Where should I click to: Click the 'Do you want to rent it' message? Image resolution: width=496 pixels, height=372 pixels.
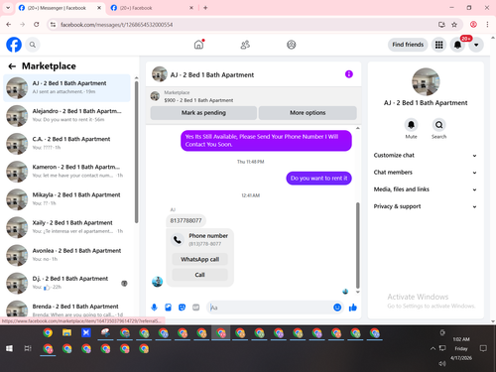pyautogui.click(x=318, y=179)
